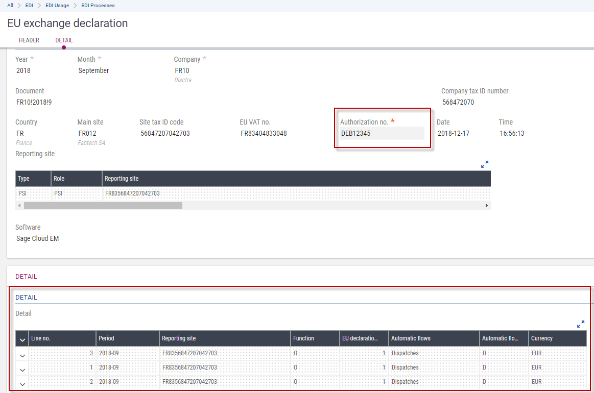Click the Line no. column header
The image size is (594, 393).
(x=62, y=338)
